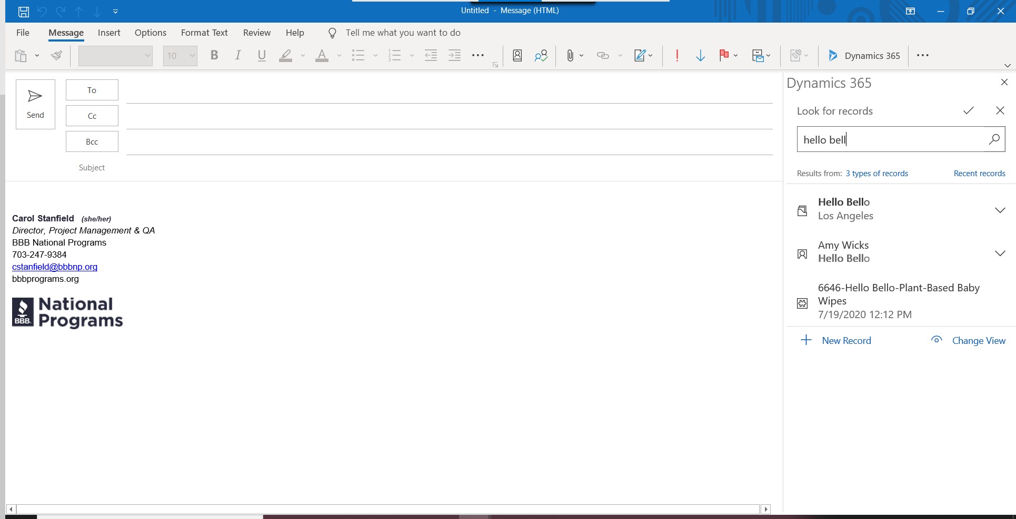
Task: Mark message as High Importance
Action: tap(677, 55)
